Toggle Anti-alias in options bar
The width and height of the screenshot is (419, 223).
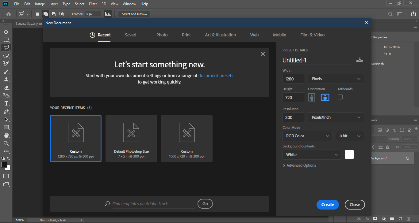pyautogui.click(x=108, y=14)
